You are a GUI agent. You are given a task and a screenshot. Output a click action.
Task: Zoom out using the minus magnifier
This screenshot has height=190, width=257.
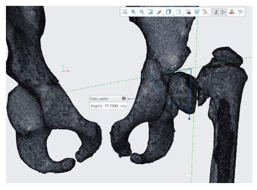point(142,12)
